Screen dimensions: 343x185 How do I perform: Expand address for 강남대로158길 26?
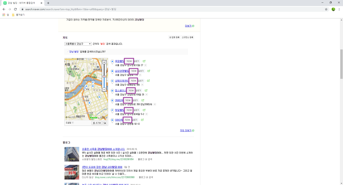pos(146,94)
